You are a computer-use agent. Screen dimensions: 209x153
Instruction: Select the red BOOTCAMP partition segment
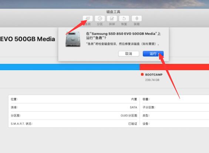tap(174, 67)
